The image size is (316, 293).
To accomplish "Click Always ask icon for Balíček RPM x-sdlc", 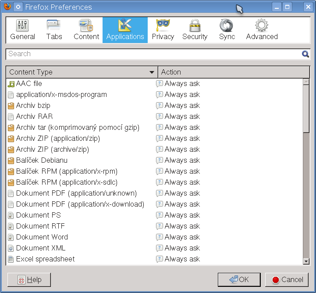I will [x=160, y=182].
